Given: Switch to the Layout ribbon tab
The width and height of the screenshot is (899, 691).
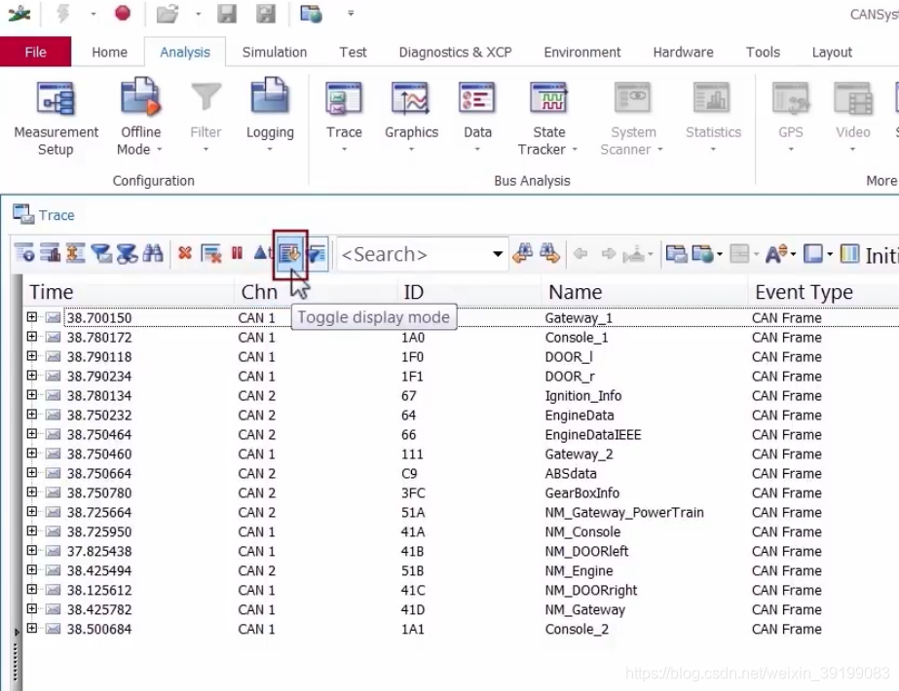Looking at the screenshot, I should (x=832, y=53).
